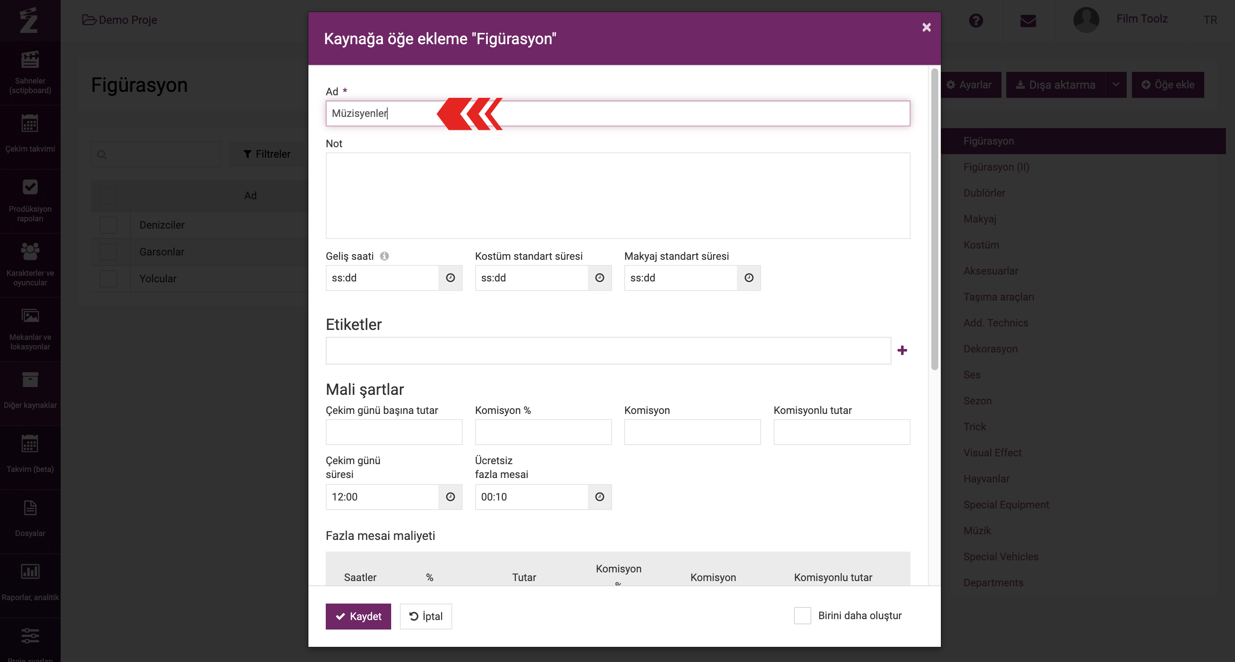Focus the Ad name input field
1235x662 pixels.
[618, 113]
